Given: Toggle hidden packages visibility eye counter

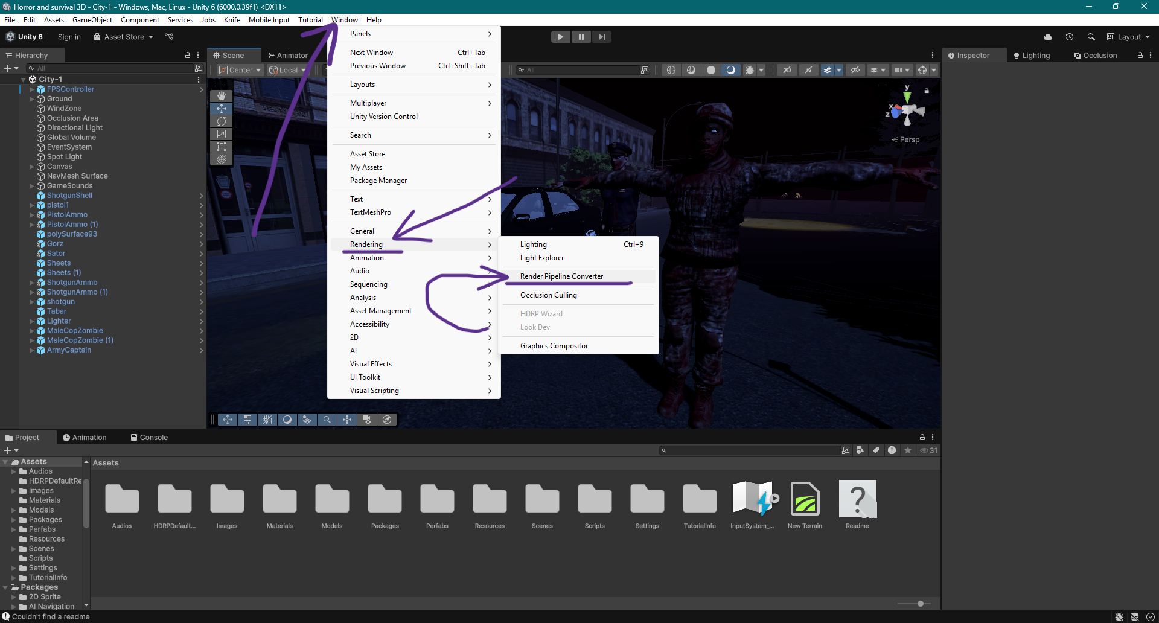Looking at the screenshot, I should (928, 450).
